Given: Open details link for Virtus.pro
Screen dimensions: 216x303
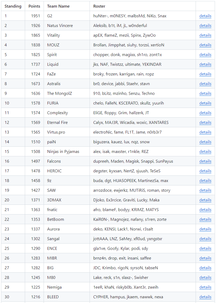Looking at the screenshot, I should tap(205, 132).
